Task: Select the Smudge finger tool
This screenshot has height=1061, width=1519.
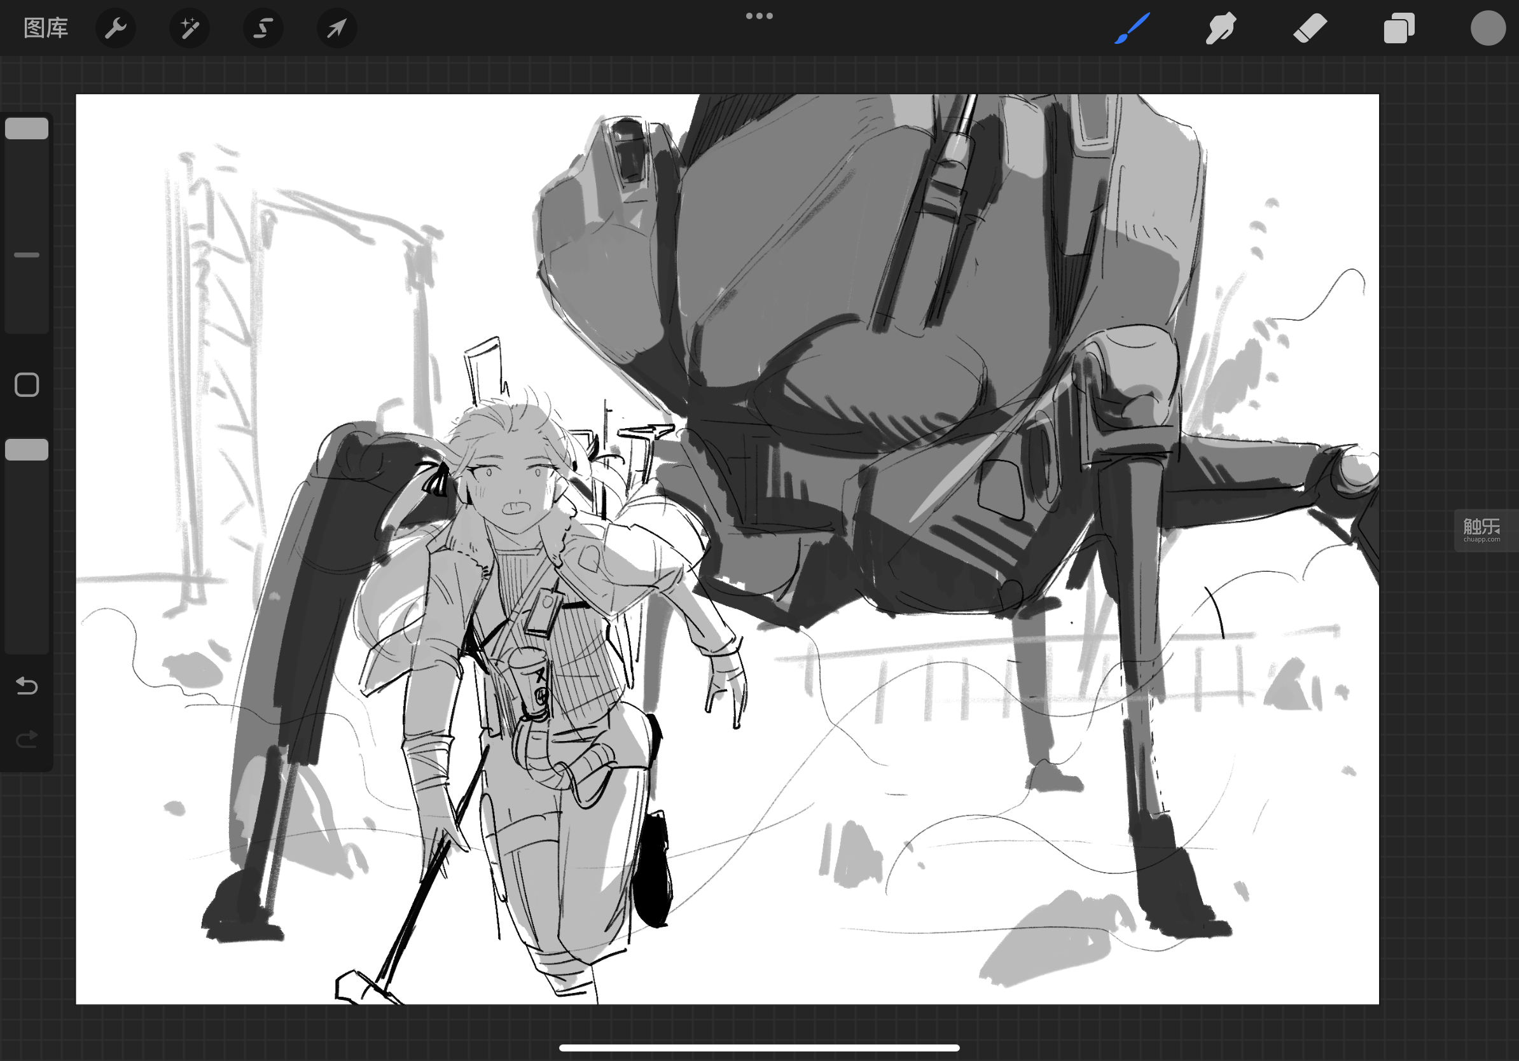Action: 1221,29
